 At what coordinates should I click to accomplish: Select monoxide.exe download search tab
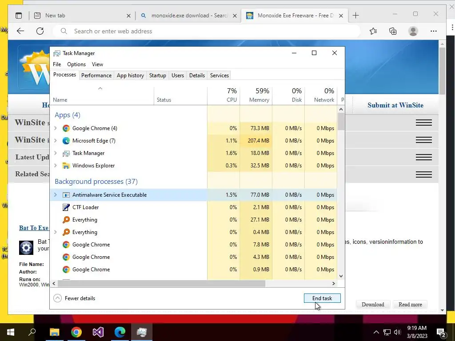(x=188, y=16)
